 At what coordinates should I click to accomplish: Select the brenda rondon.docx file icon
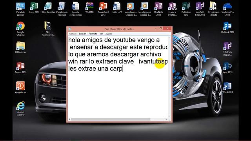tap(76, 9)
